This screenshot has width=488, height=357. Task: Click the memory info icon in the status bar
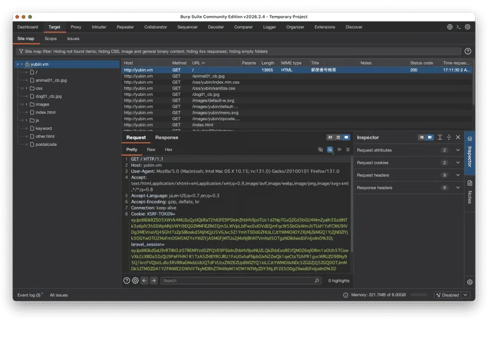(x=346, y=295)
